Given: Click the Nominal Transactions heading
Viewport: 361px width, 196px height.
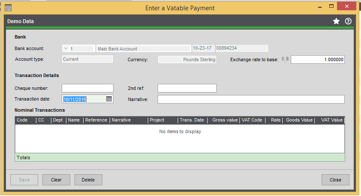Looking at the screenshot, I should [x=39, y=110].
